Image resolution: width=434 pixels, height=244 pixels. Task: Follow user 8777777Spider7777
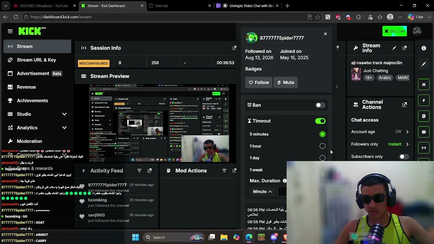click(x=259, y=82)
